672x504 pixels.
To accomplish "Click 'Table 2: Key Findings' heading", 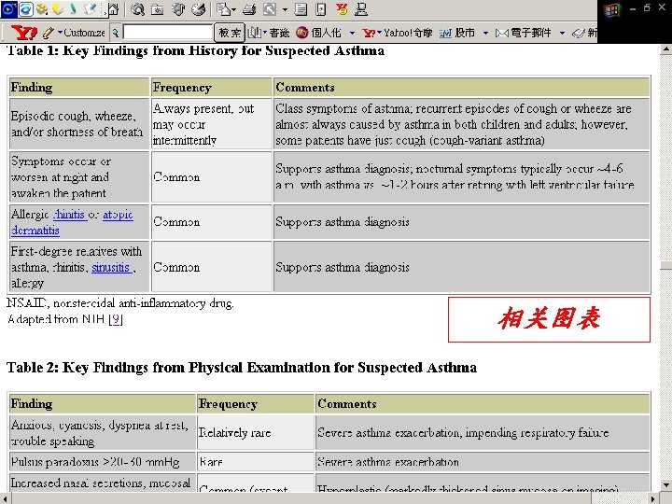I will point(242,368).
